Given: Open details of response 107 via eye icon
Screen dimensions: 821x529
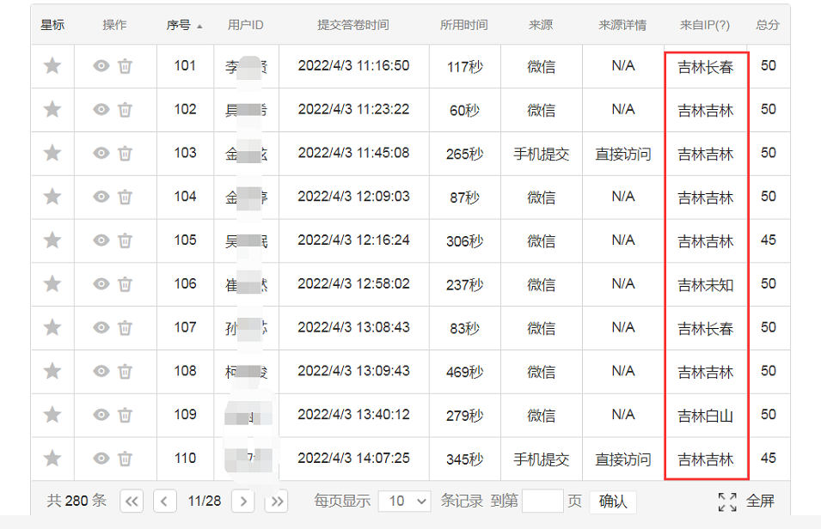Looking at the screenshot, I should tap(101, 327).
